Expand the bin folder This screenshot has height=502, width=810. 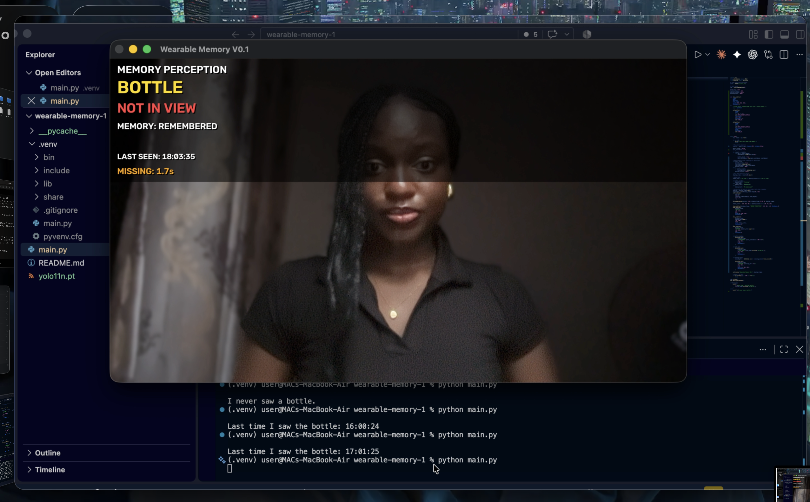point(49,158)
